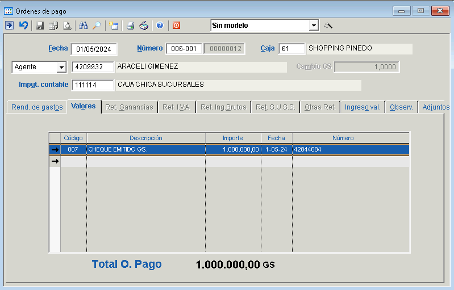Viewport: 454px width, 290px height.
Task: Select the Observ. tab
Action: click(x=401, y=107)
